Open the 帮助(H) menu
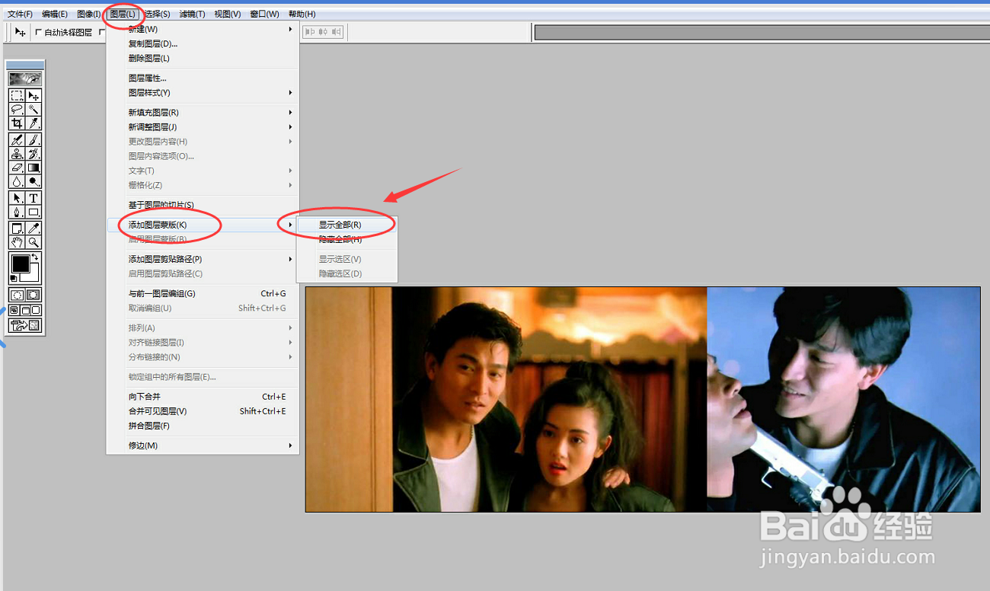 [x=302, y=14]
